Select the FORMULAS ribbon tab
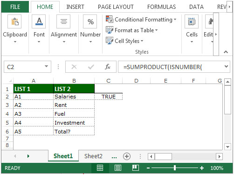234x175 pixels. click(161, 7)
